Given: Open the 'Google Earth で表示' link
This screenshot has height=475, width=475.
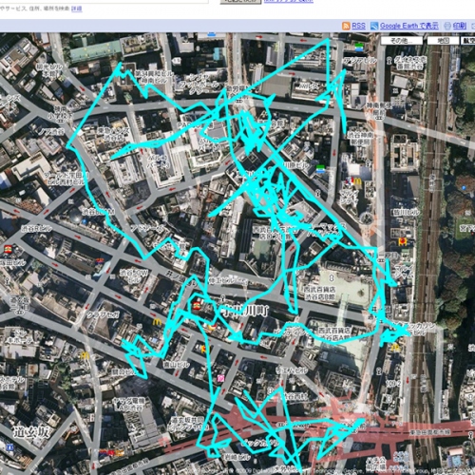Looking at the screenshot, I should coord(409,26).
